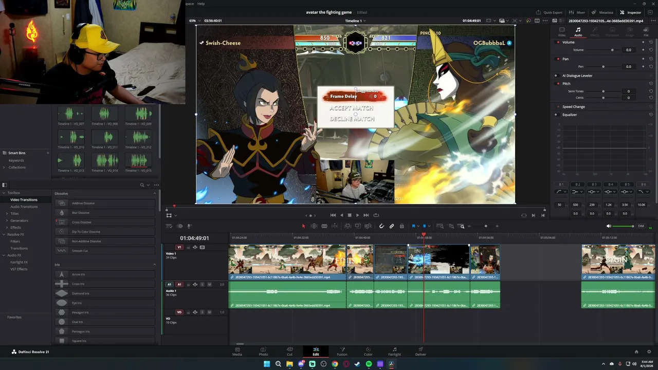The height and width of the screenshot is (370, 658).
Task: Toggle the linked selection chain icon
Action: pyautogui.click(x=392, y=226)
